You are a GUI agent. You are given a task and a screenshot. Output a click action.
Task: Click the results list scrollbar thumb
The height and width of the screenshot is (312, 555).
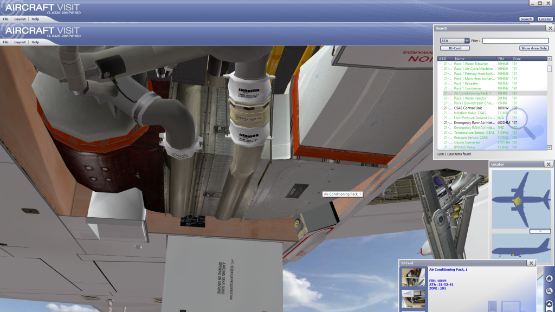tap(550, 68)
